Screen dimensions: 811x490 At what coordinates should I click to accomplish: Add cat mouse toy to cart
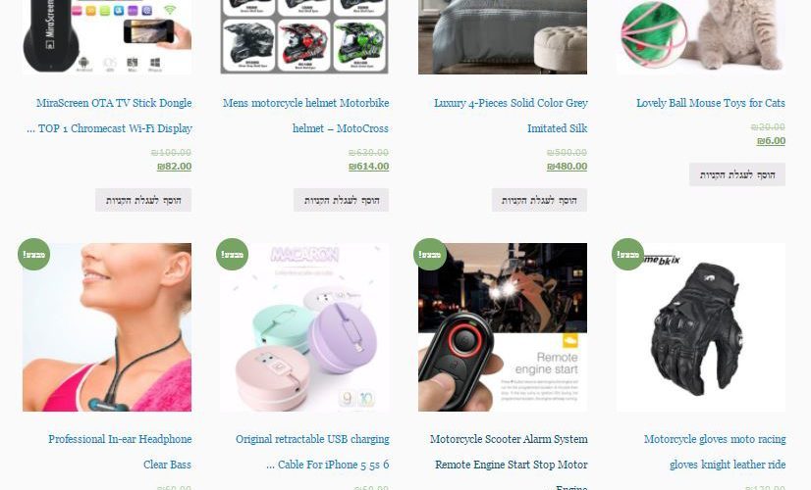[x=737, y=174]
